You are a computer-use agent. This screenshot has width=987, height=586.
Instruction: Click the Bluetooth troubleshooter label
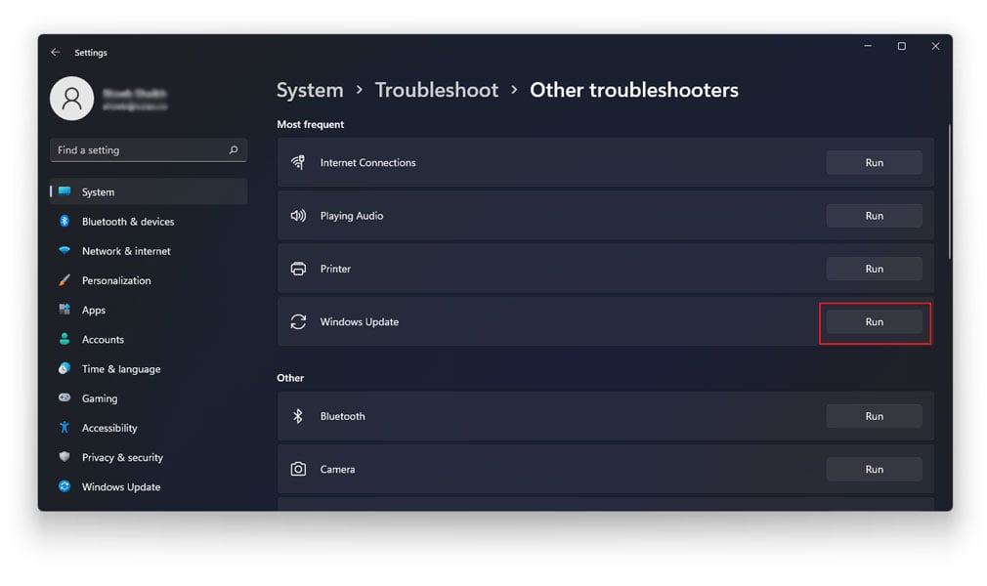click(342, 416)
